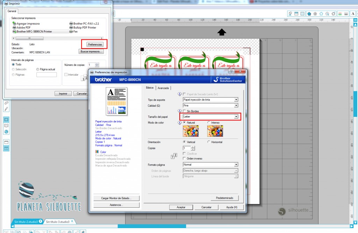Select the Intenso color mode radio
This screenshot has width=358, height=233.
coord(209,122)
